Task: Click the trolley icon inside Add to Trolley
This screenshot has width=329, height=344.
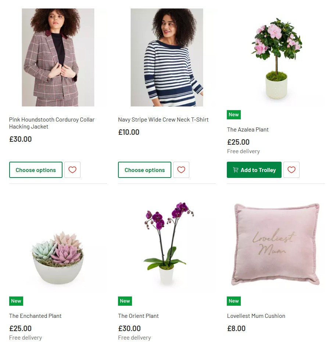Action: pos(235,170)
